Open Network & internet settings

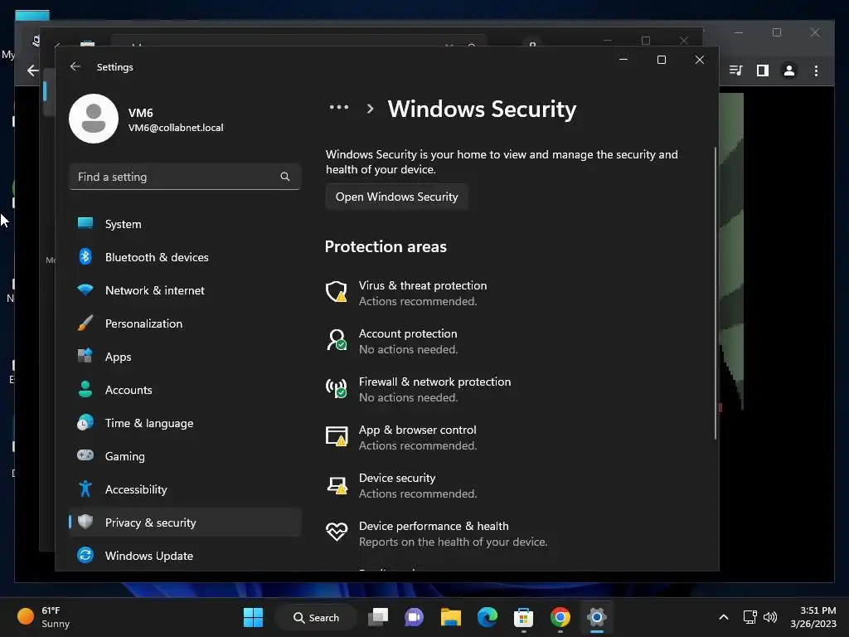[x=185, y=290]
